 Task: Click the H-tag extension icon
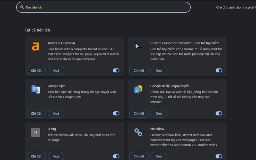click(x=36, y=132)
